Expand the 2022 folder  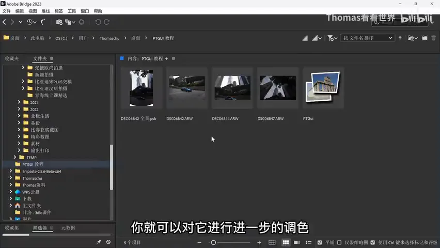(19, 109)
